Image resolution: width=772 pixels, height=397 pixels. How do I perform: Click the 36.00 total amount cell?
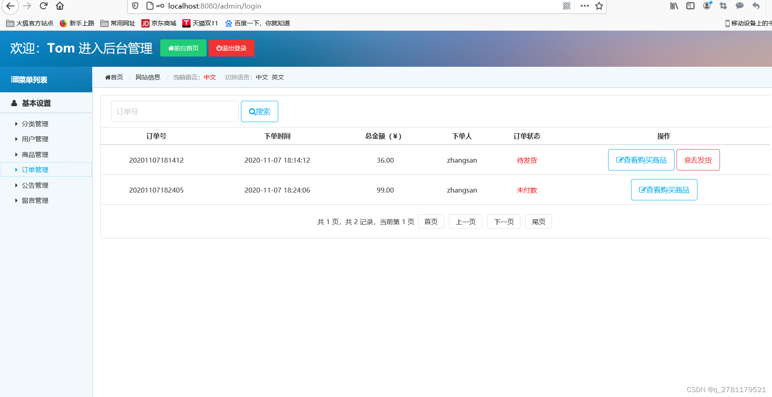point(385,160)
